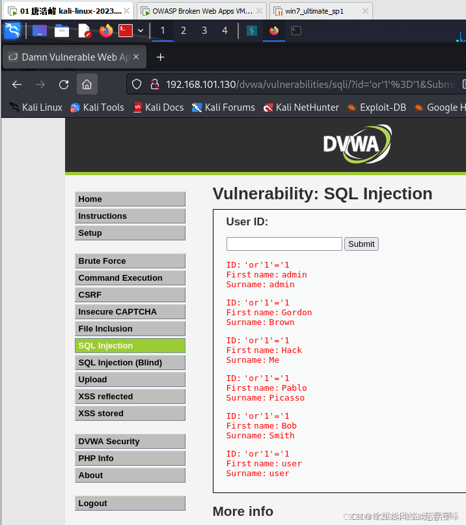Open the shield tracking protection icon

[x=137, y=85]
